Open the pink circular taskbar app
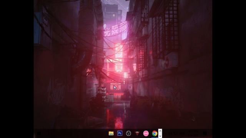Viewport: 246px width, 138px height. tap(146, 133)
